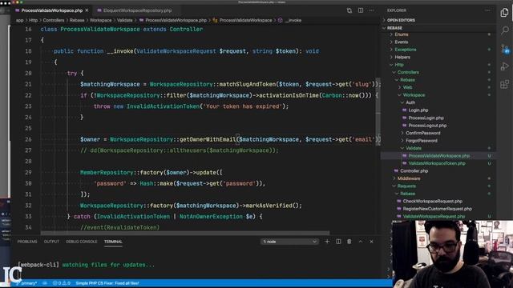Open the Explorer view in activity bar
Image resolution: width=513 pixels, height=288 pixels.
504,13
